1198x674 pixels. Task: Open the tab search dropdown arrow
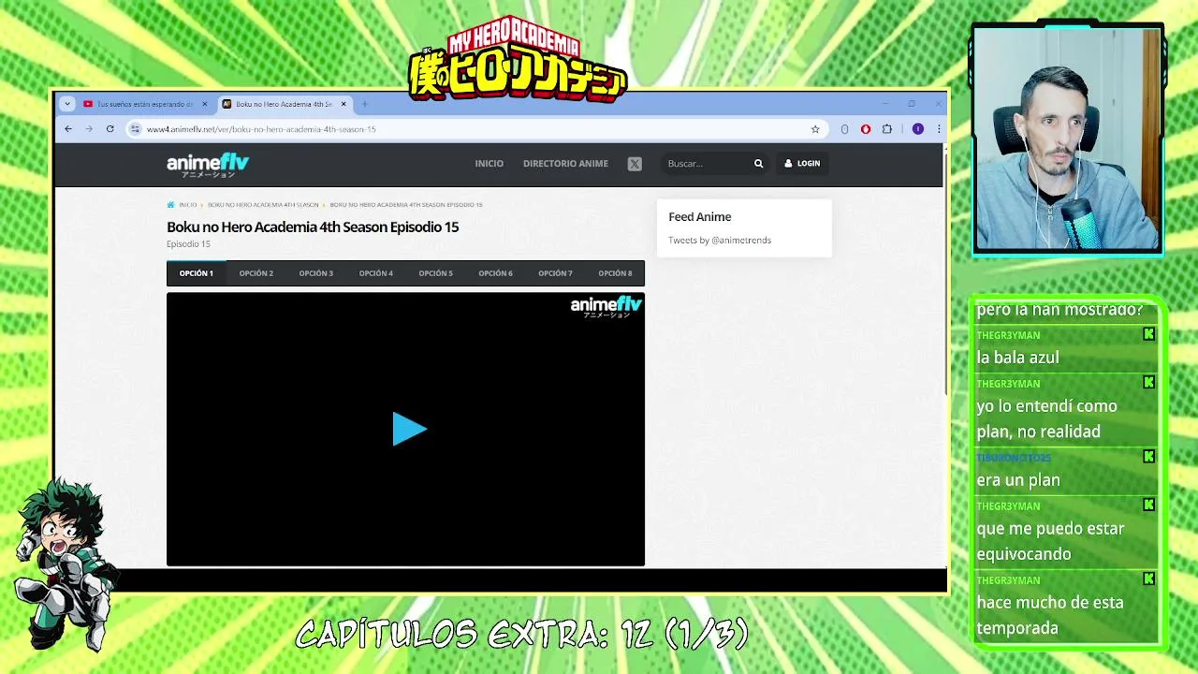(x=67, y=104)
